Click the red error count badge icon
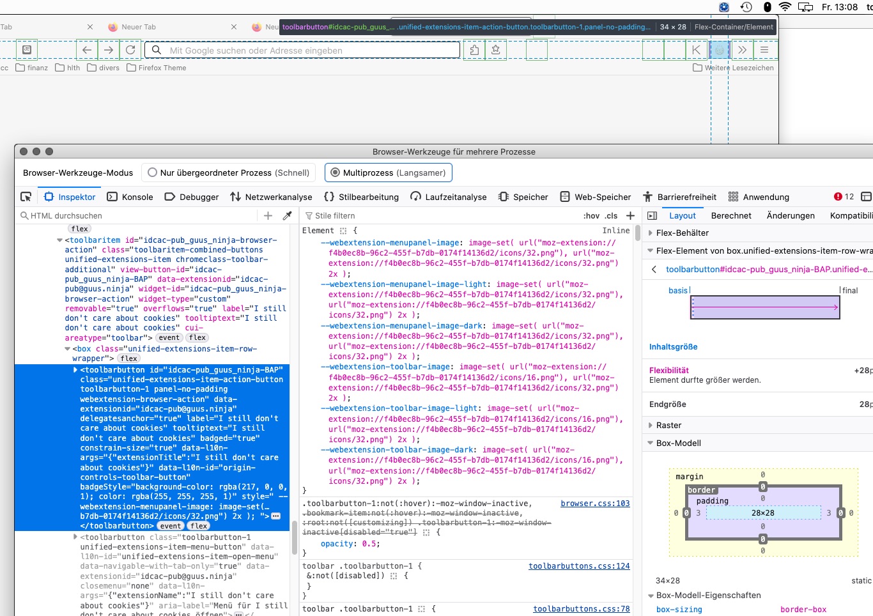Screen dimensions: 873x616 (838, 197)
